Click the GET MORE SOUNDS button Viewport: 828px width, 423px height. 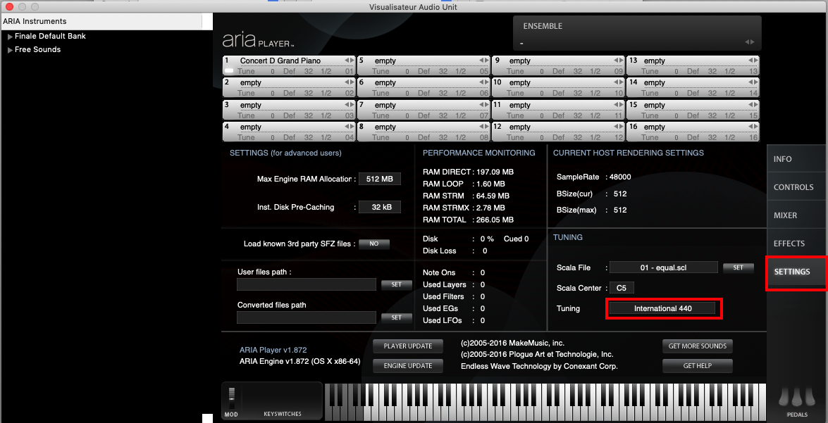[697, 346]
